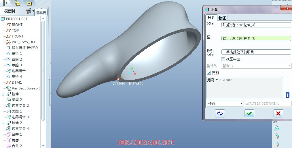The image size is (292, 148).
Task: Uncheck the 更新 checkbox
Action: click(x=209, y=73)
